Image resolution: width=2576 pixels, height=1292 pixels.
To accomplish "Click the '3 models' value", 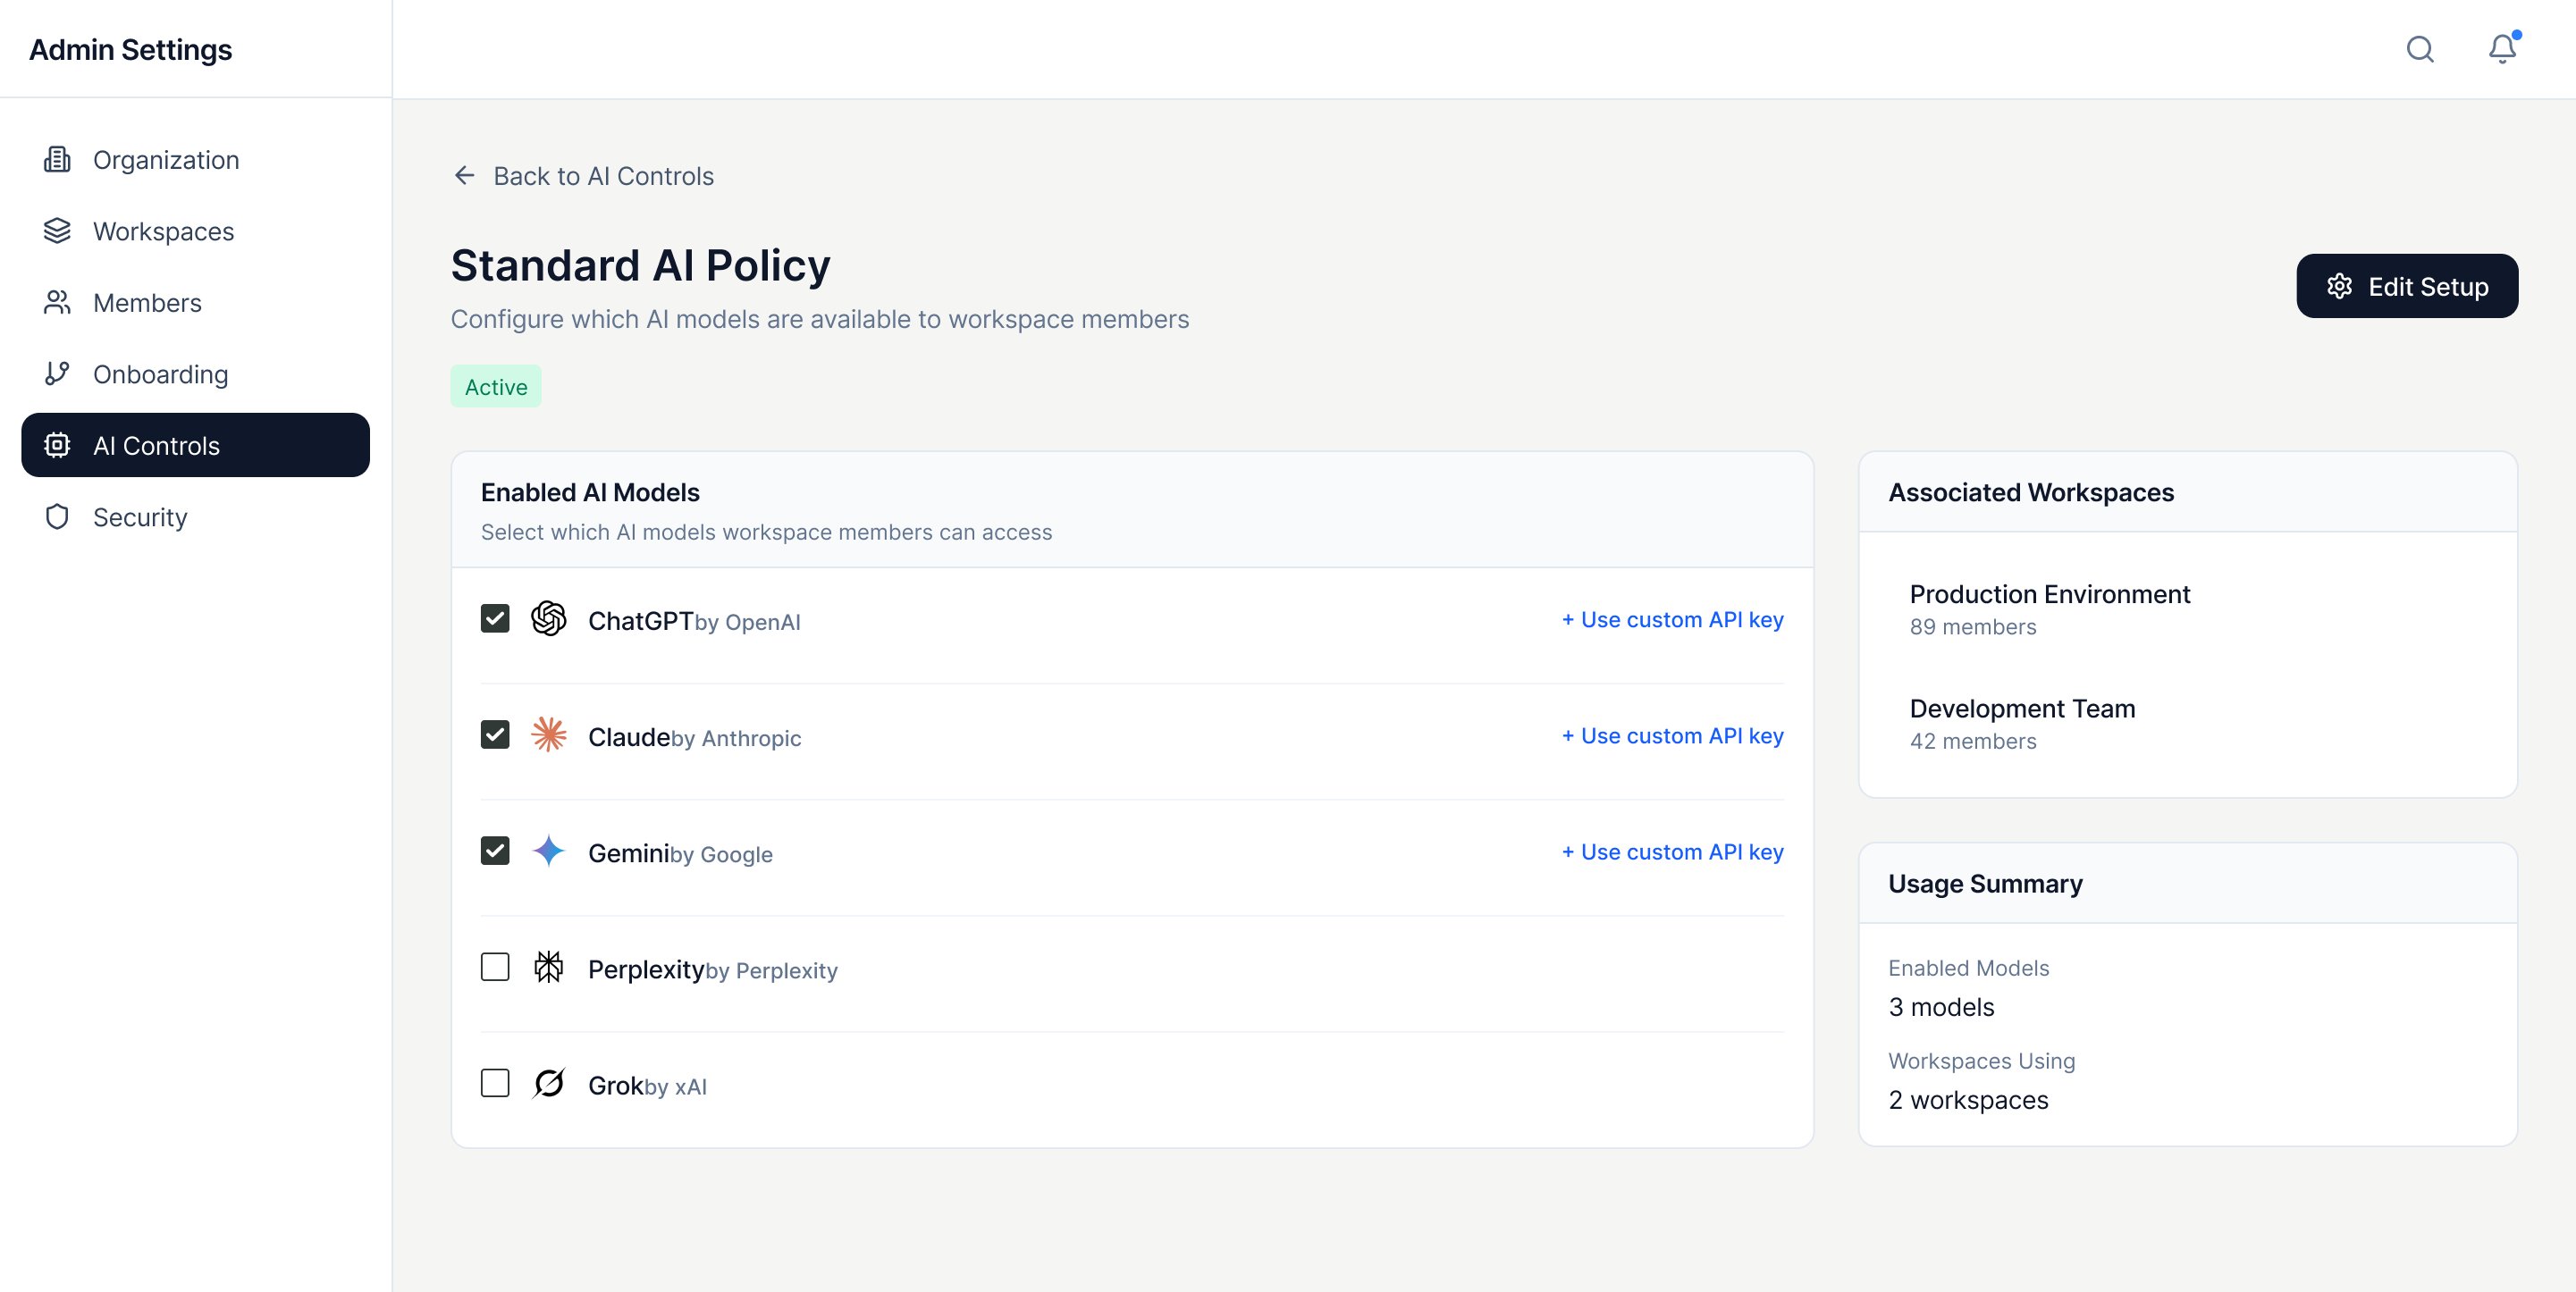I will click(1941, 1007).
